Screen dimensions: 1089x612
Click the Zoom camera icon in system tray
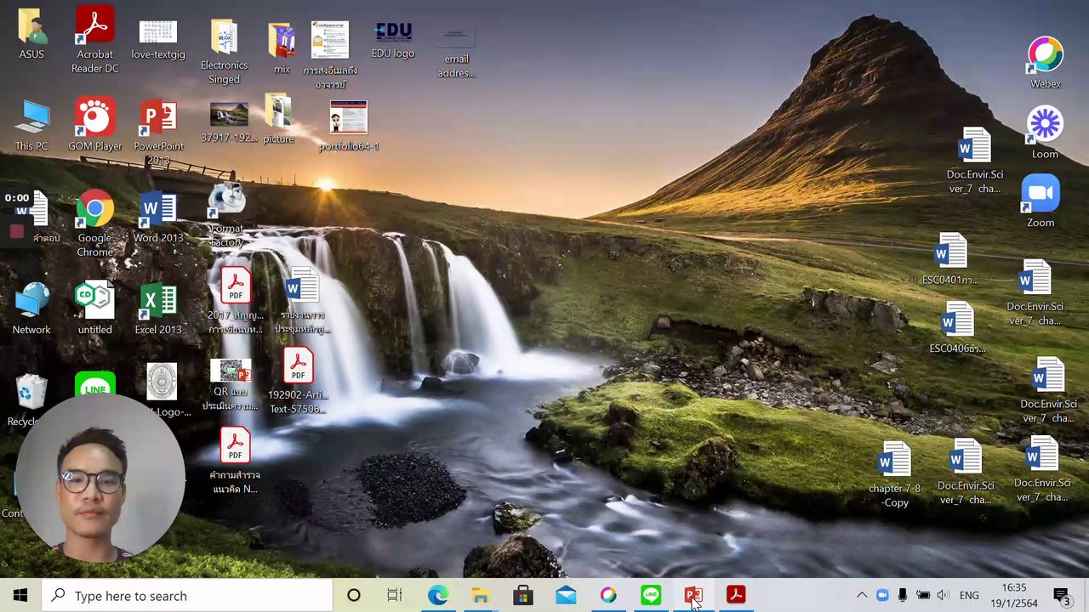click(x=882, y=596)
